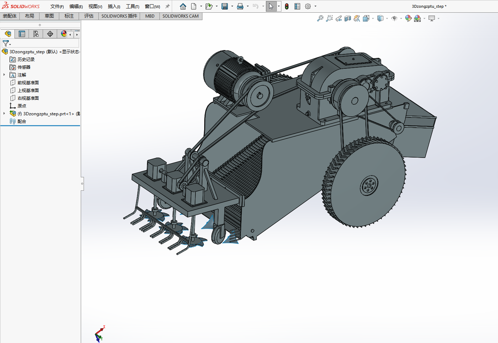Select the DimXpertManager crosshair tab
The image size is (498, 343).
(50, 34)
